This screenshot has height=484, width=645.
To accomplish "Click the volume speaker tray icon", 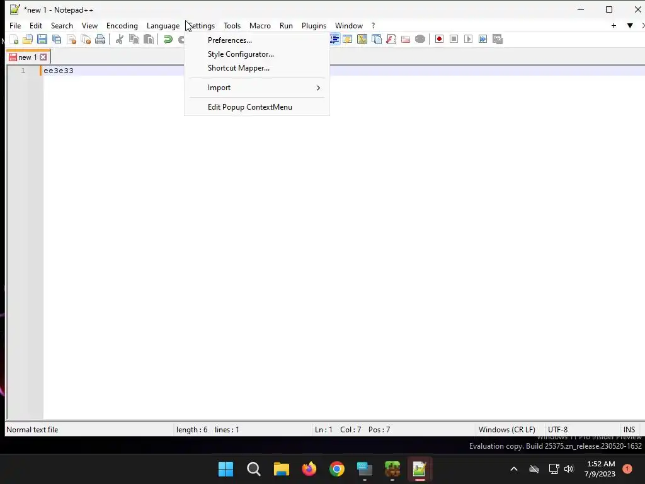I will coord(569,469).
